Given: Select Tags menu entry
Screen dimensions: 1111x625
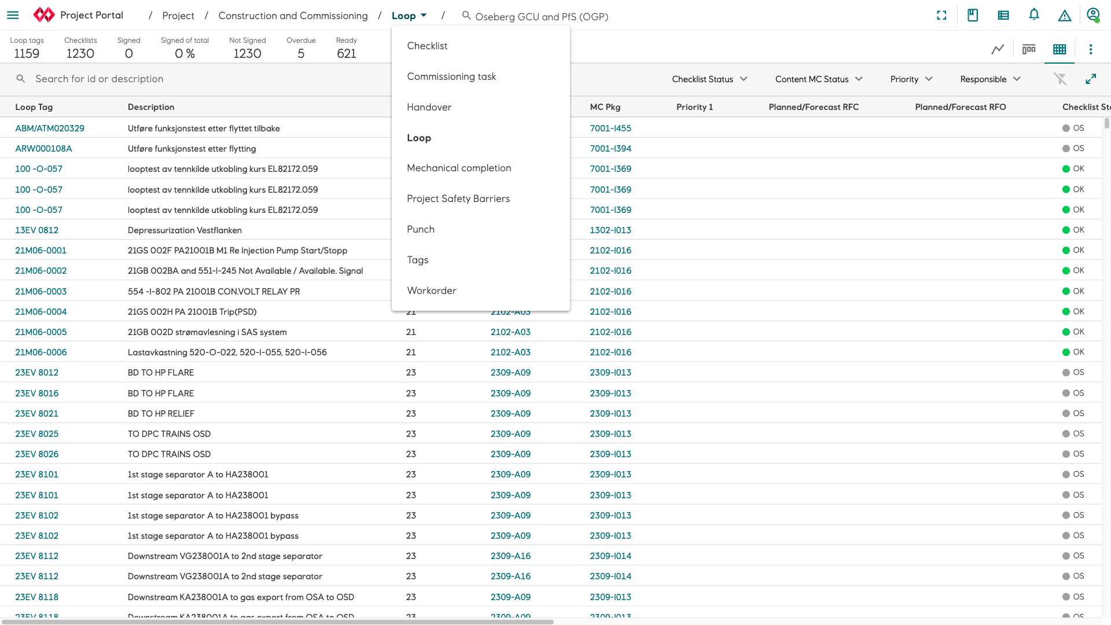Looking at the screenshot, I should click(x=481, y=260).
